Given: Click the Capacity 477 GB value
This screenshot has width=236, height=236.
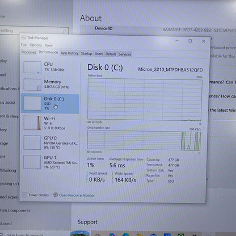Looking at the screenshot, I should point(174,160).
